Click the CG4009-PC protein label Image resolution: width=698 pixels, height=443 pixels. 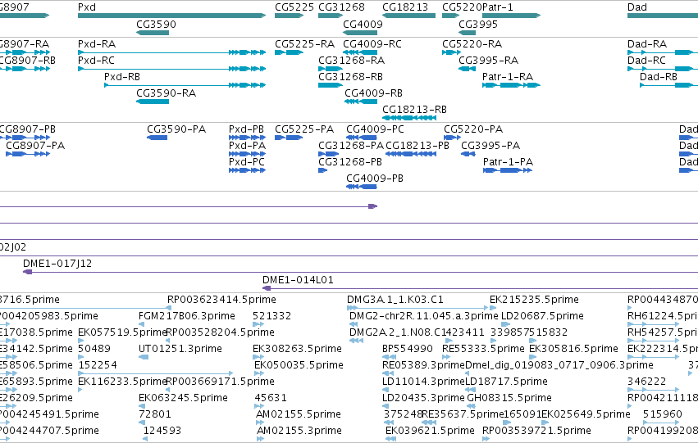pyautogui.click(x=376, y=129)
